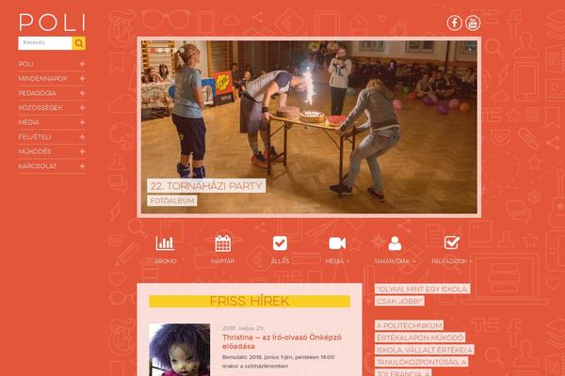Open the NAPTÁR calendar icon
The image size is (565, 376).
[222, 243]
